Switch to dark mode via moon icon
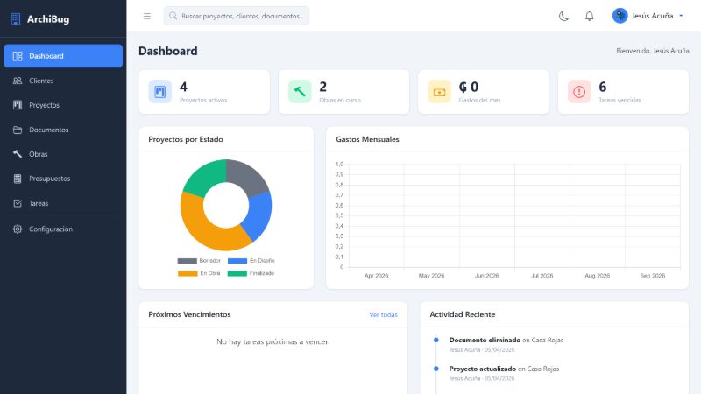701x394 pixels. point(563,16)
